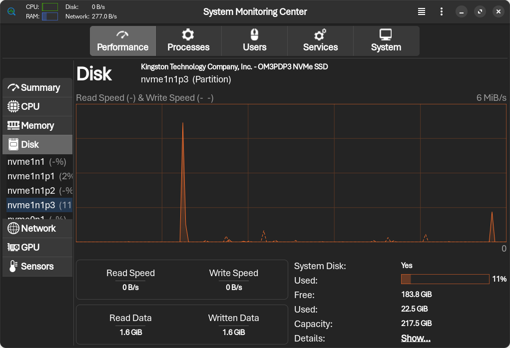This screenshot has width=510, height=348.
Task: Open the three-dot options menu
Action: 442,11
